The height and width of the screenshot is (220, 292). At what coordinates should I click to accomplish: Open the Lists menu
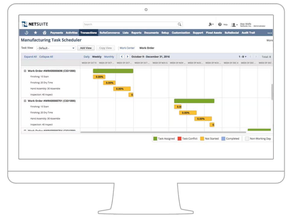pyautogui.click(x=125, y=33)
